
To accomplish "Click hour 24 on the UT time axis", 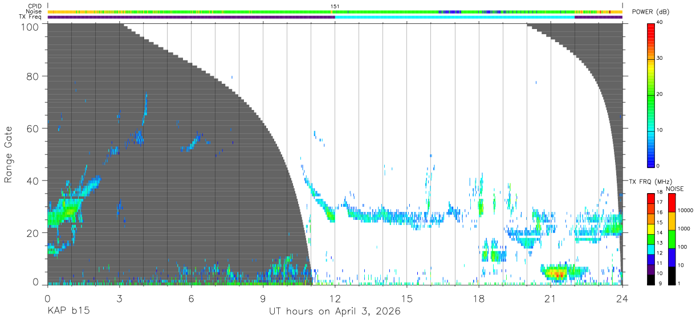I will 622,298.
